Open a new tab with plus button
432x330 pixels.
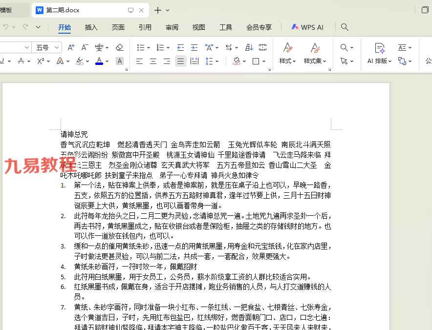[x=157, y=10]
